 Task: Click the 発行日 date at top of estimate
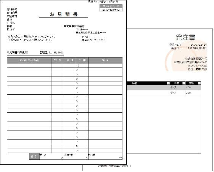[x=109, y=2]
